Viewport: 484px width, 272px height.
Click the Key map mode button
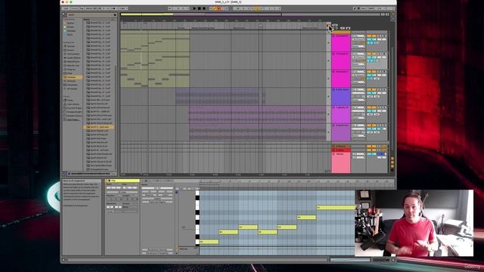364,8
